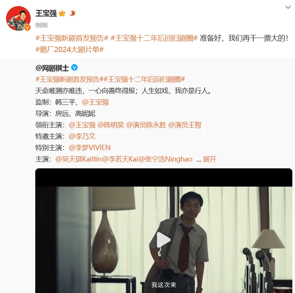Image resolution: width=295 pixels, height=293 pixels.
Task: Open the @陈明昊 mention
Action: (x=111, y=125)
